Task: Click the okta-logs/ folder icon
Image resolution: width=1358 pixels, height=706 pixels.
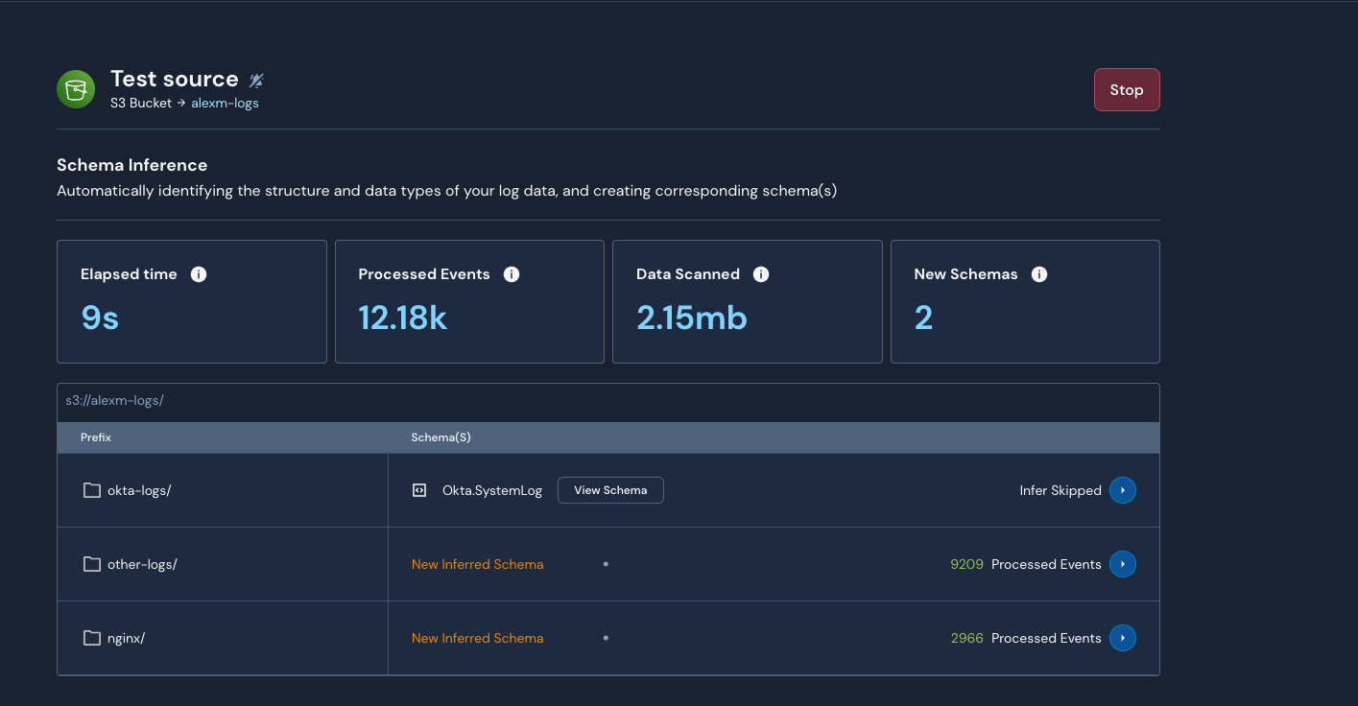Action: 92,490
